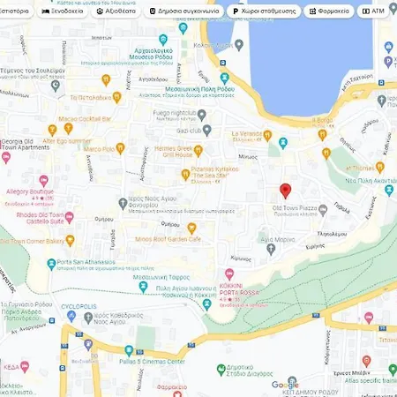Viewport: 397px width, 397px height.
Task: Open the Old Town Piazza marker
Action: tap(323, 211)
